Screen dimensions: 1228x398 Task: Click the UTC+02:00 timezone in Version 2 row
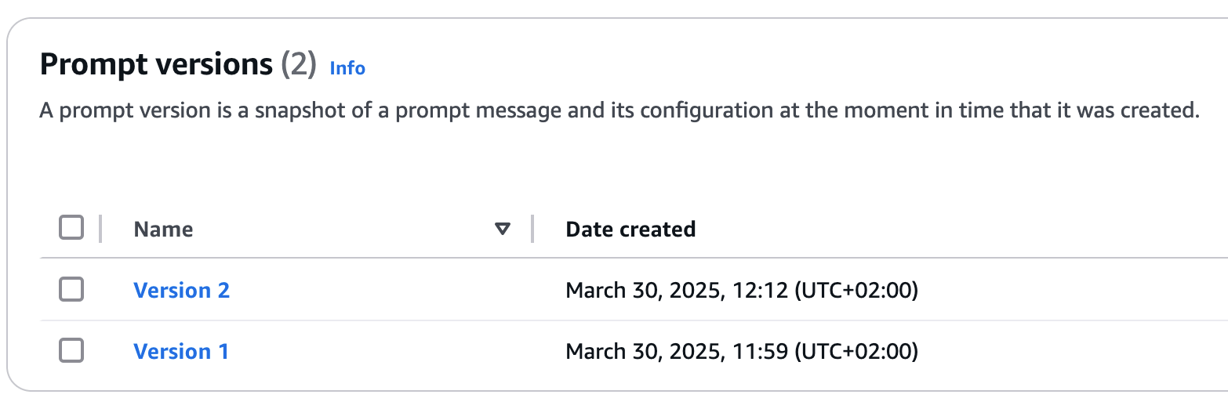856,291
